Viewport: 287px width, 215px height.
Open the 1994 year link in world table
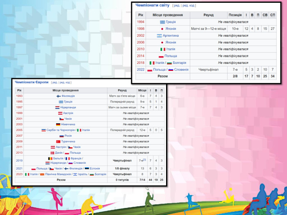pyautogui.click(x=141, y=22)
